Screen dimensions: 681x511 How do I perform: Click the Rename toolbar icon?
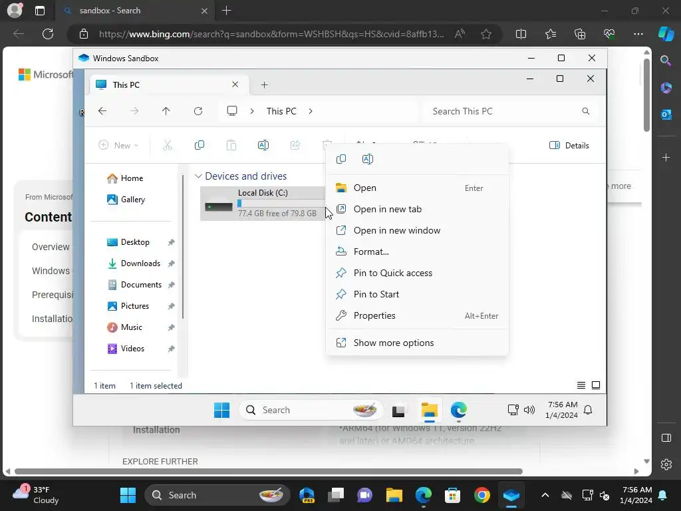pos(263,146)
